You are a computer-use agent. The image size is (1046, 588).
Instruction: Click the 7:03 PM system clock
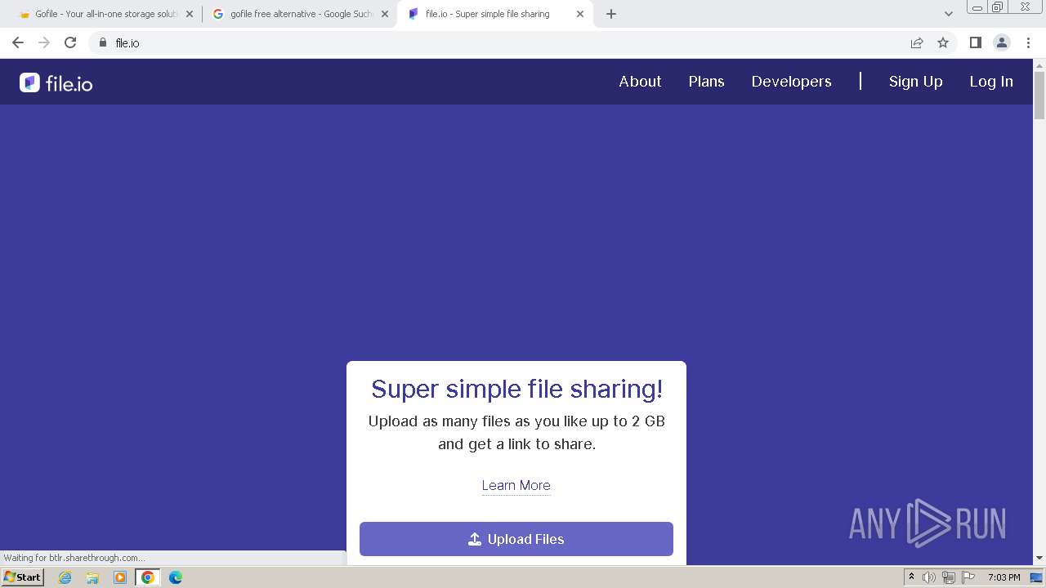pos(1004,577)
